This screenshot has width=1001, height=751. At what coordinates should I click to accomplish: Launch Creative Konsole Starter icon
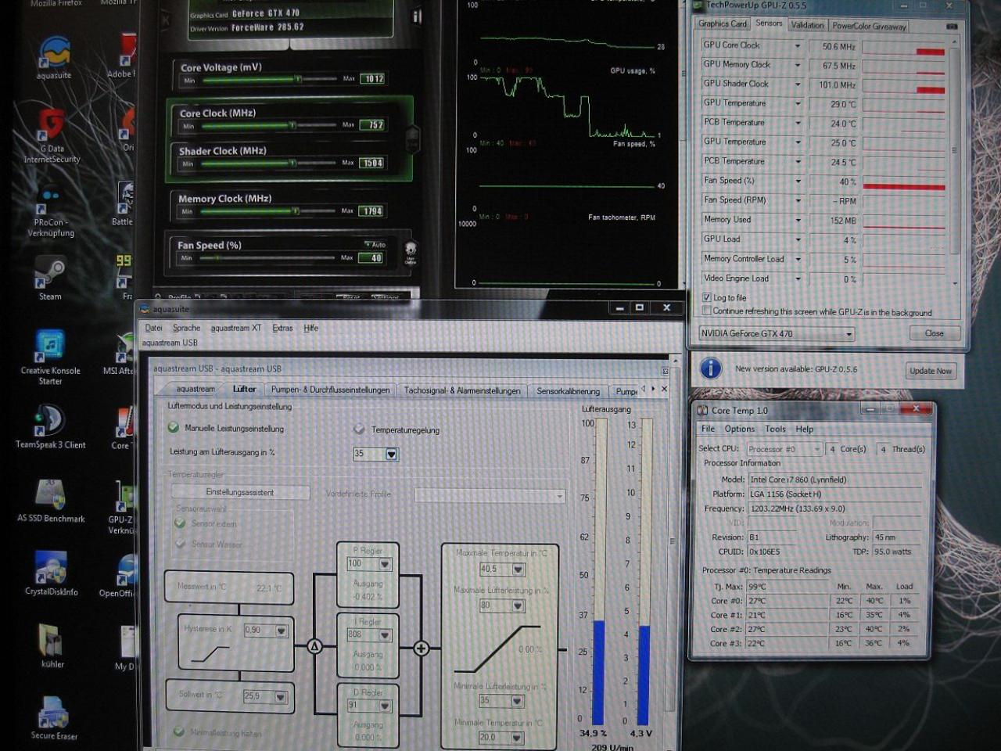(x=50, y=355)
